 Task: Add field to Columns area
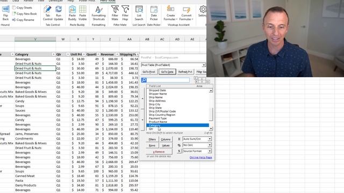coord(166,139)
